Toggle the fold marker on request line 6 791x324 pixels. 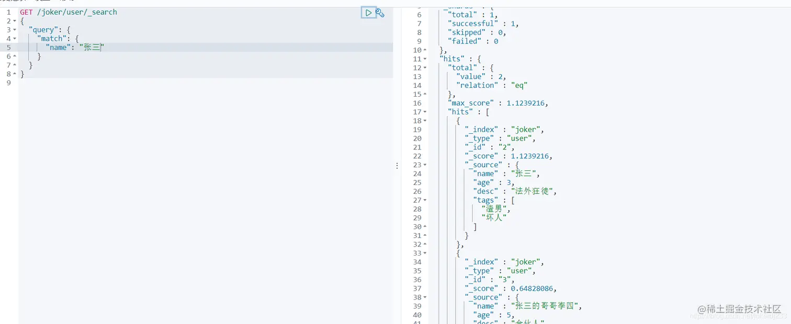pyautogui.click(x=15, y=56)
